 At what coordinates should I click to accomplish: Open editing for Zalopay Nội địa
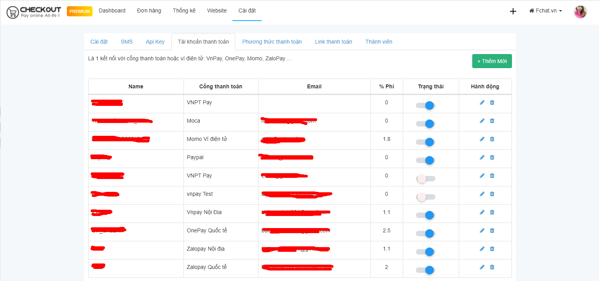tap(482, 249)
